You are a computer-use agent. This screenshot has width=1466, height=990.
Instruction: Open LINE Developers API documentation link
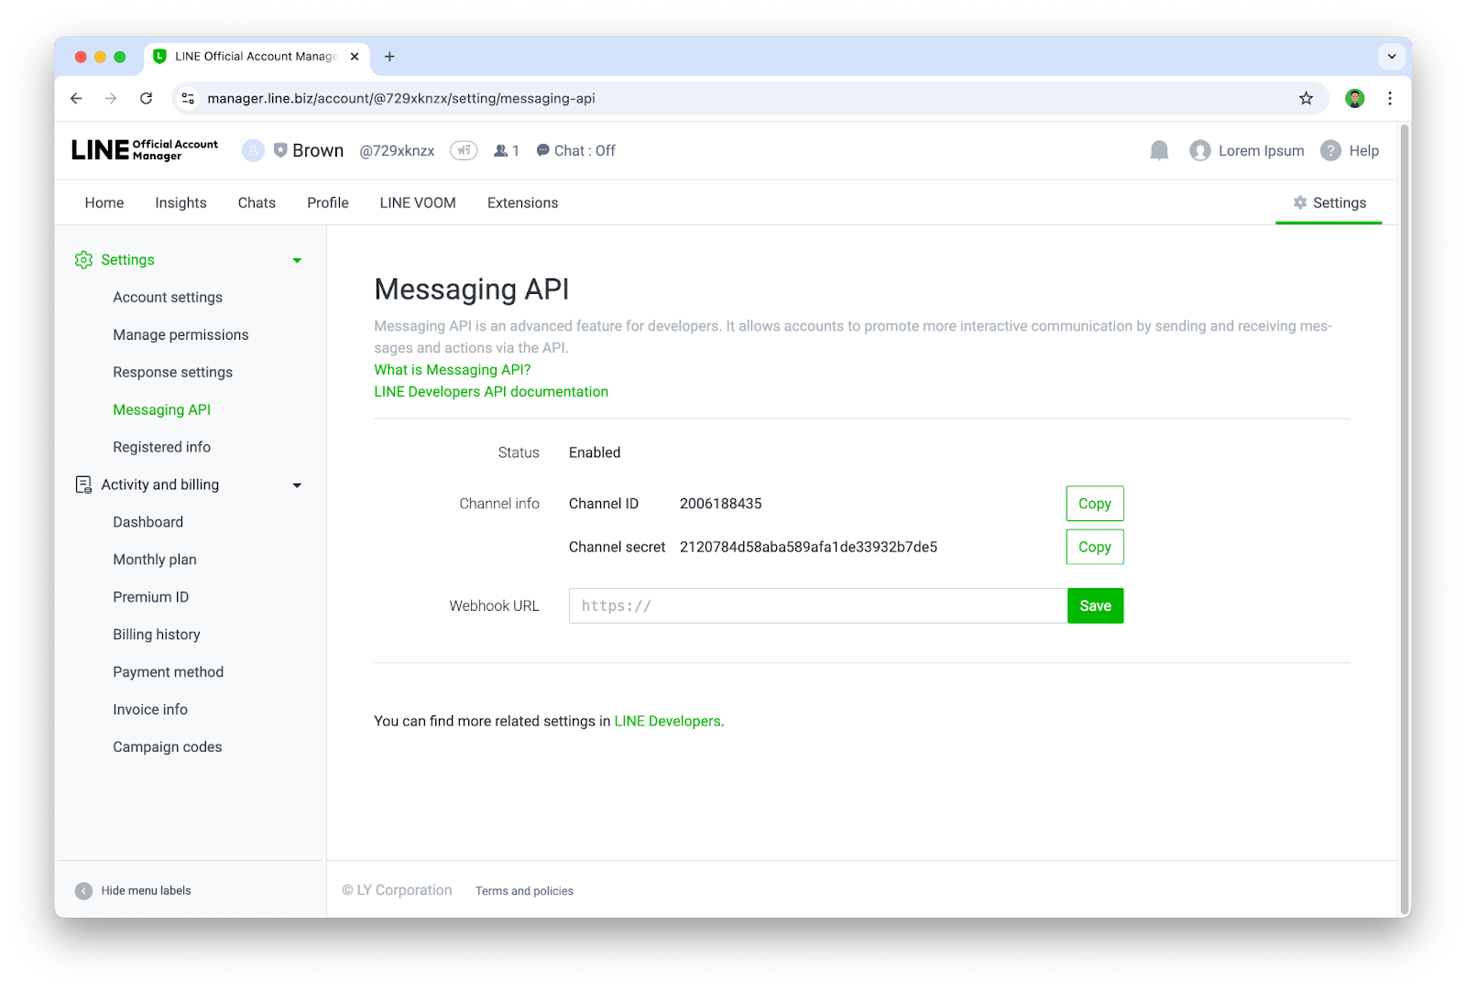pos(490,392)
